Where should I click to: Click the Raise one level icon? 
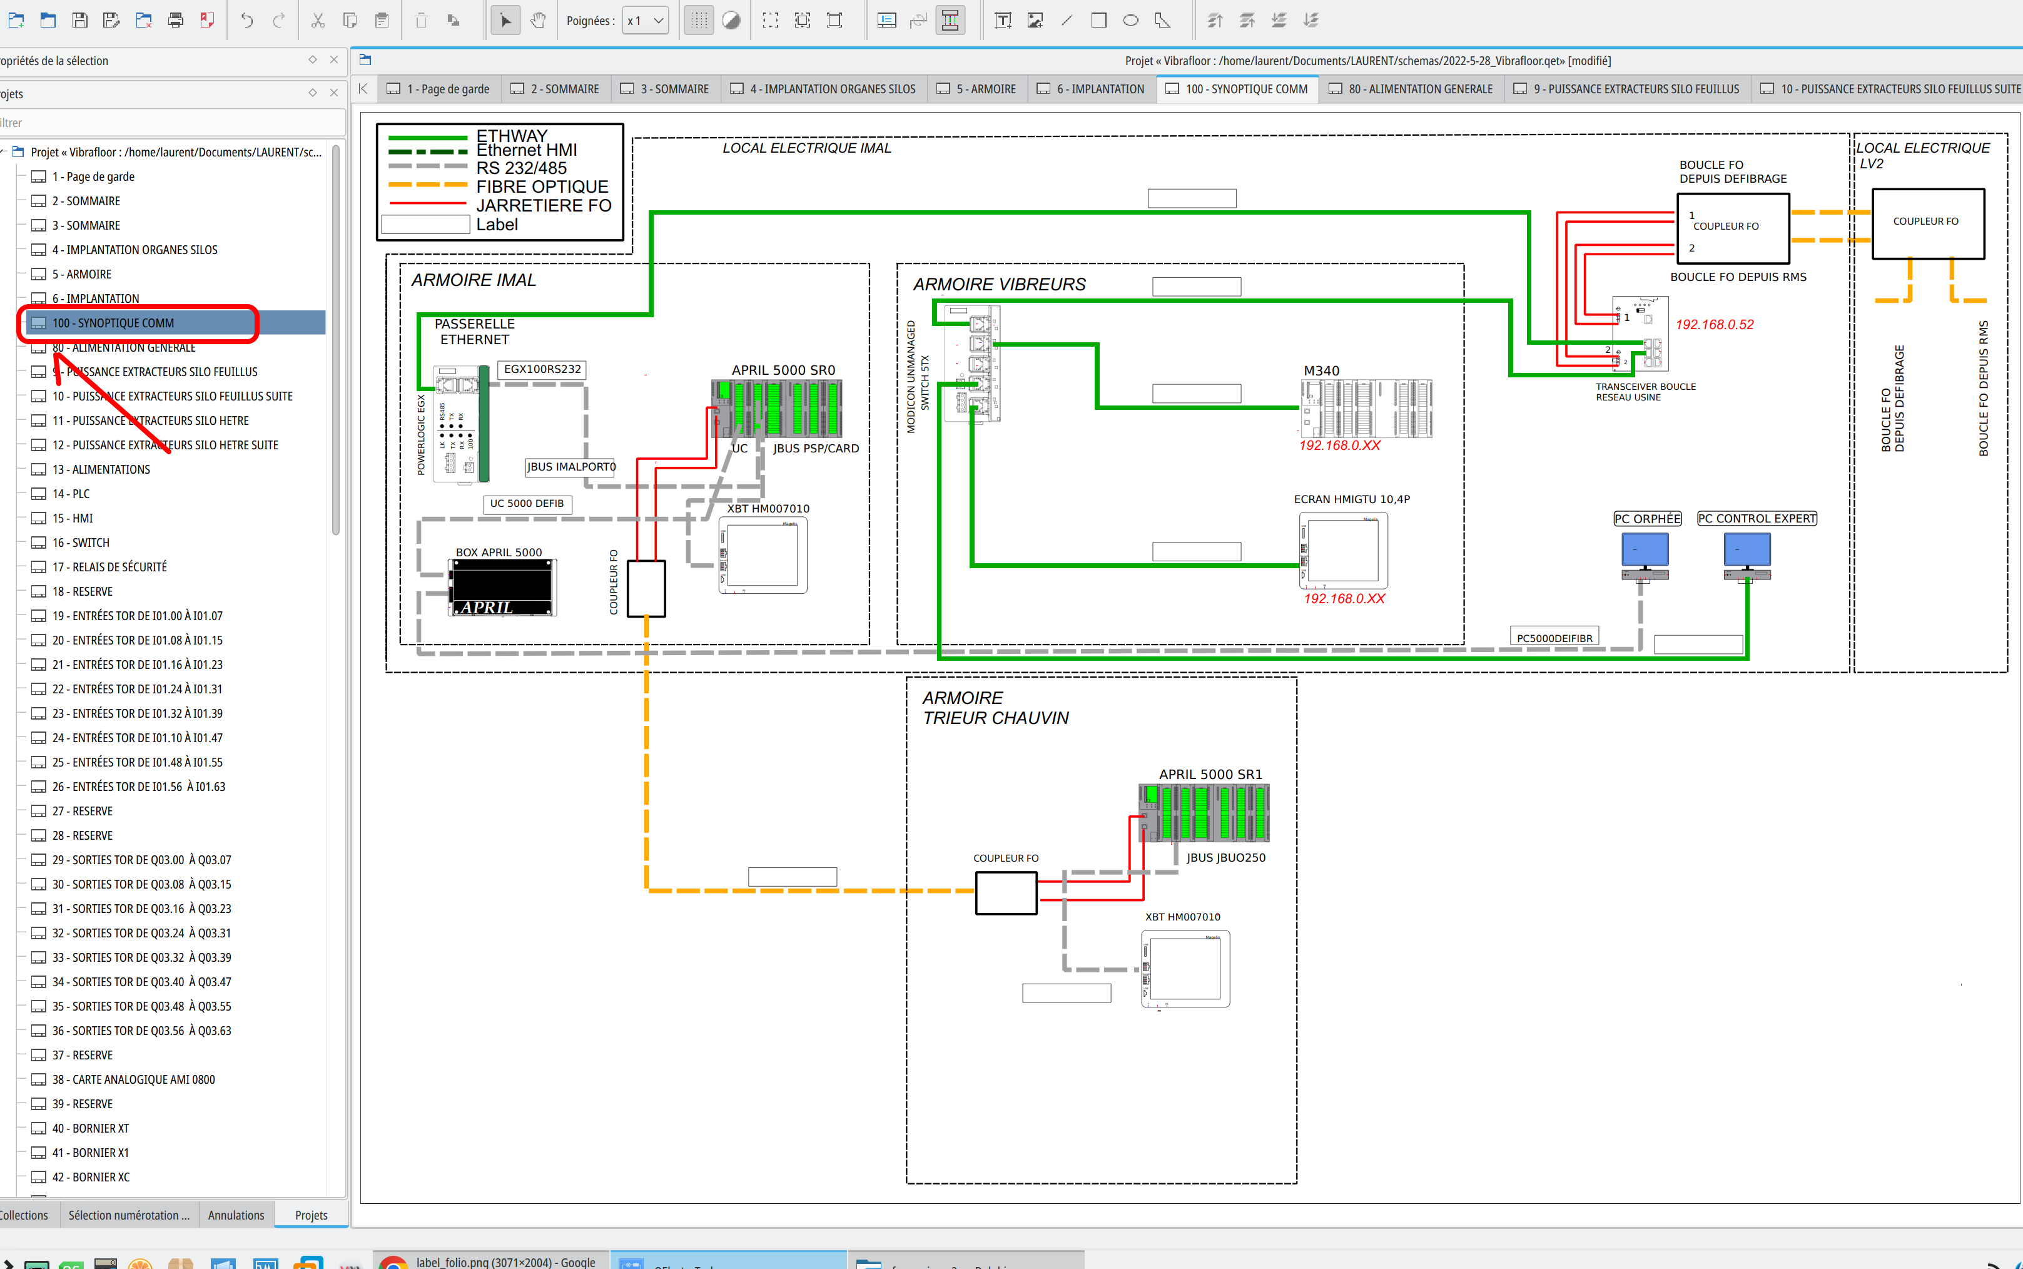tap(1247, 20)
